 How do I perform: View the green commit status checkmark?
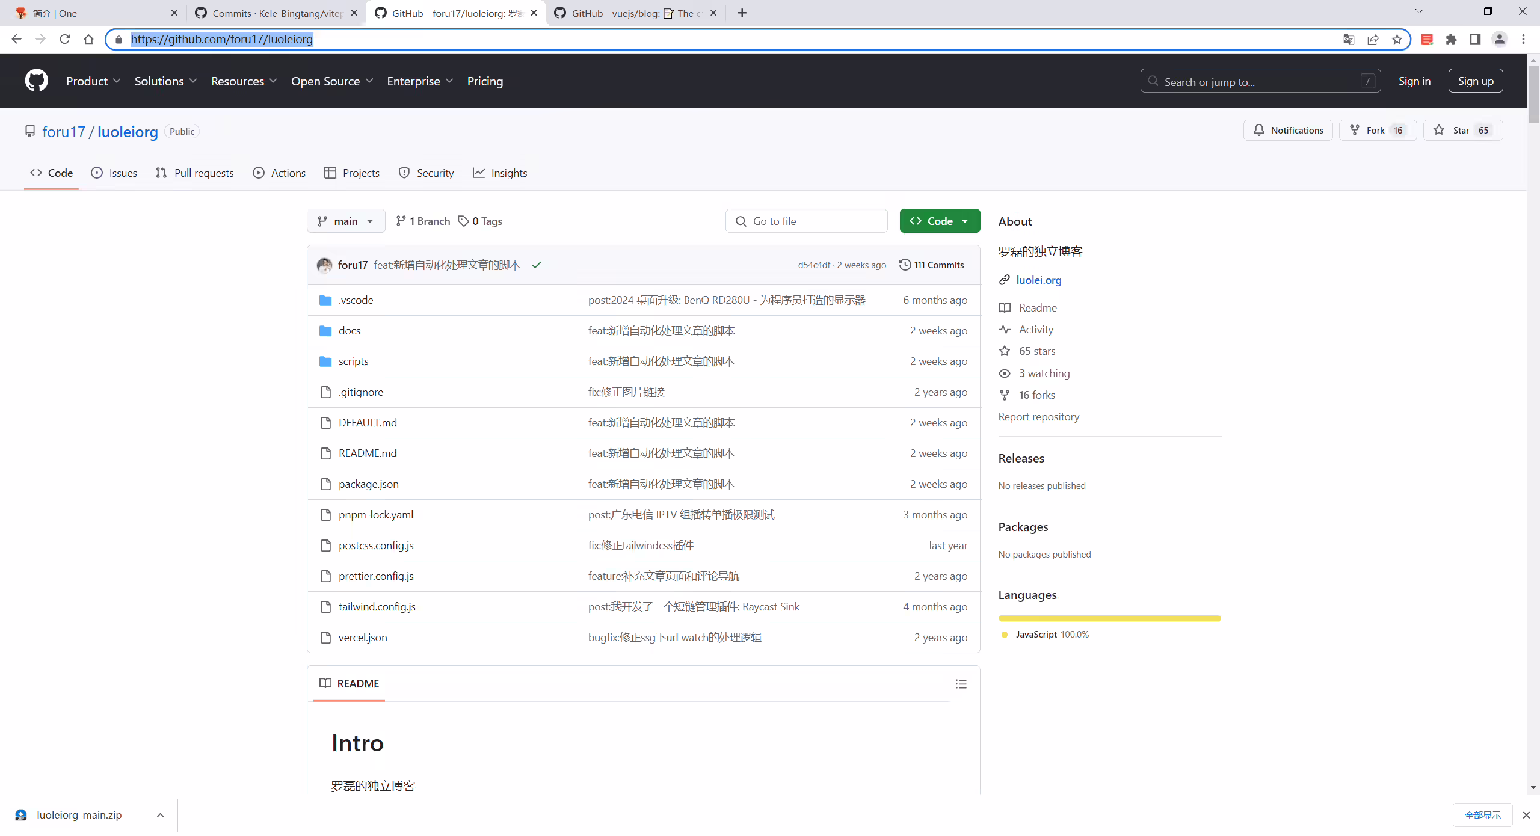[x=537, y=265]
